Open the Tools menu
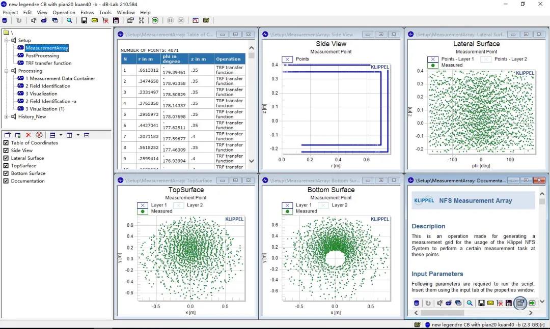Image resolution: width=550 pixels, height=329 pixels. pos(105,12)
